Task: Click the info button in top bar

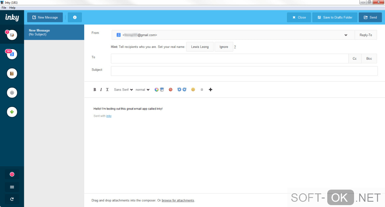Action: (x=75, y=17)
